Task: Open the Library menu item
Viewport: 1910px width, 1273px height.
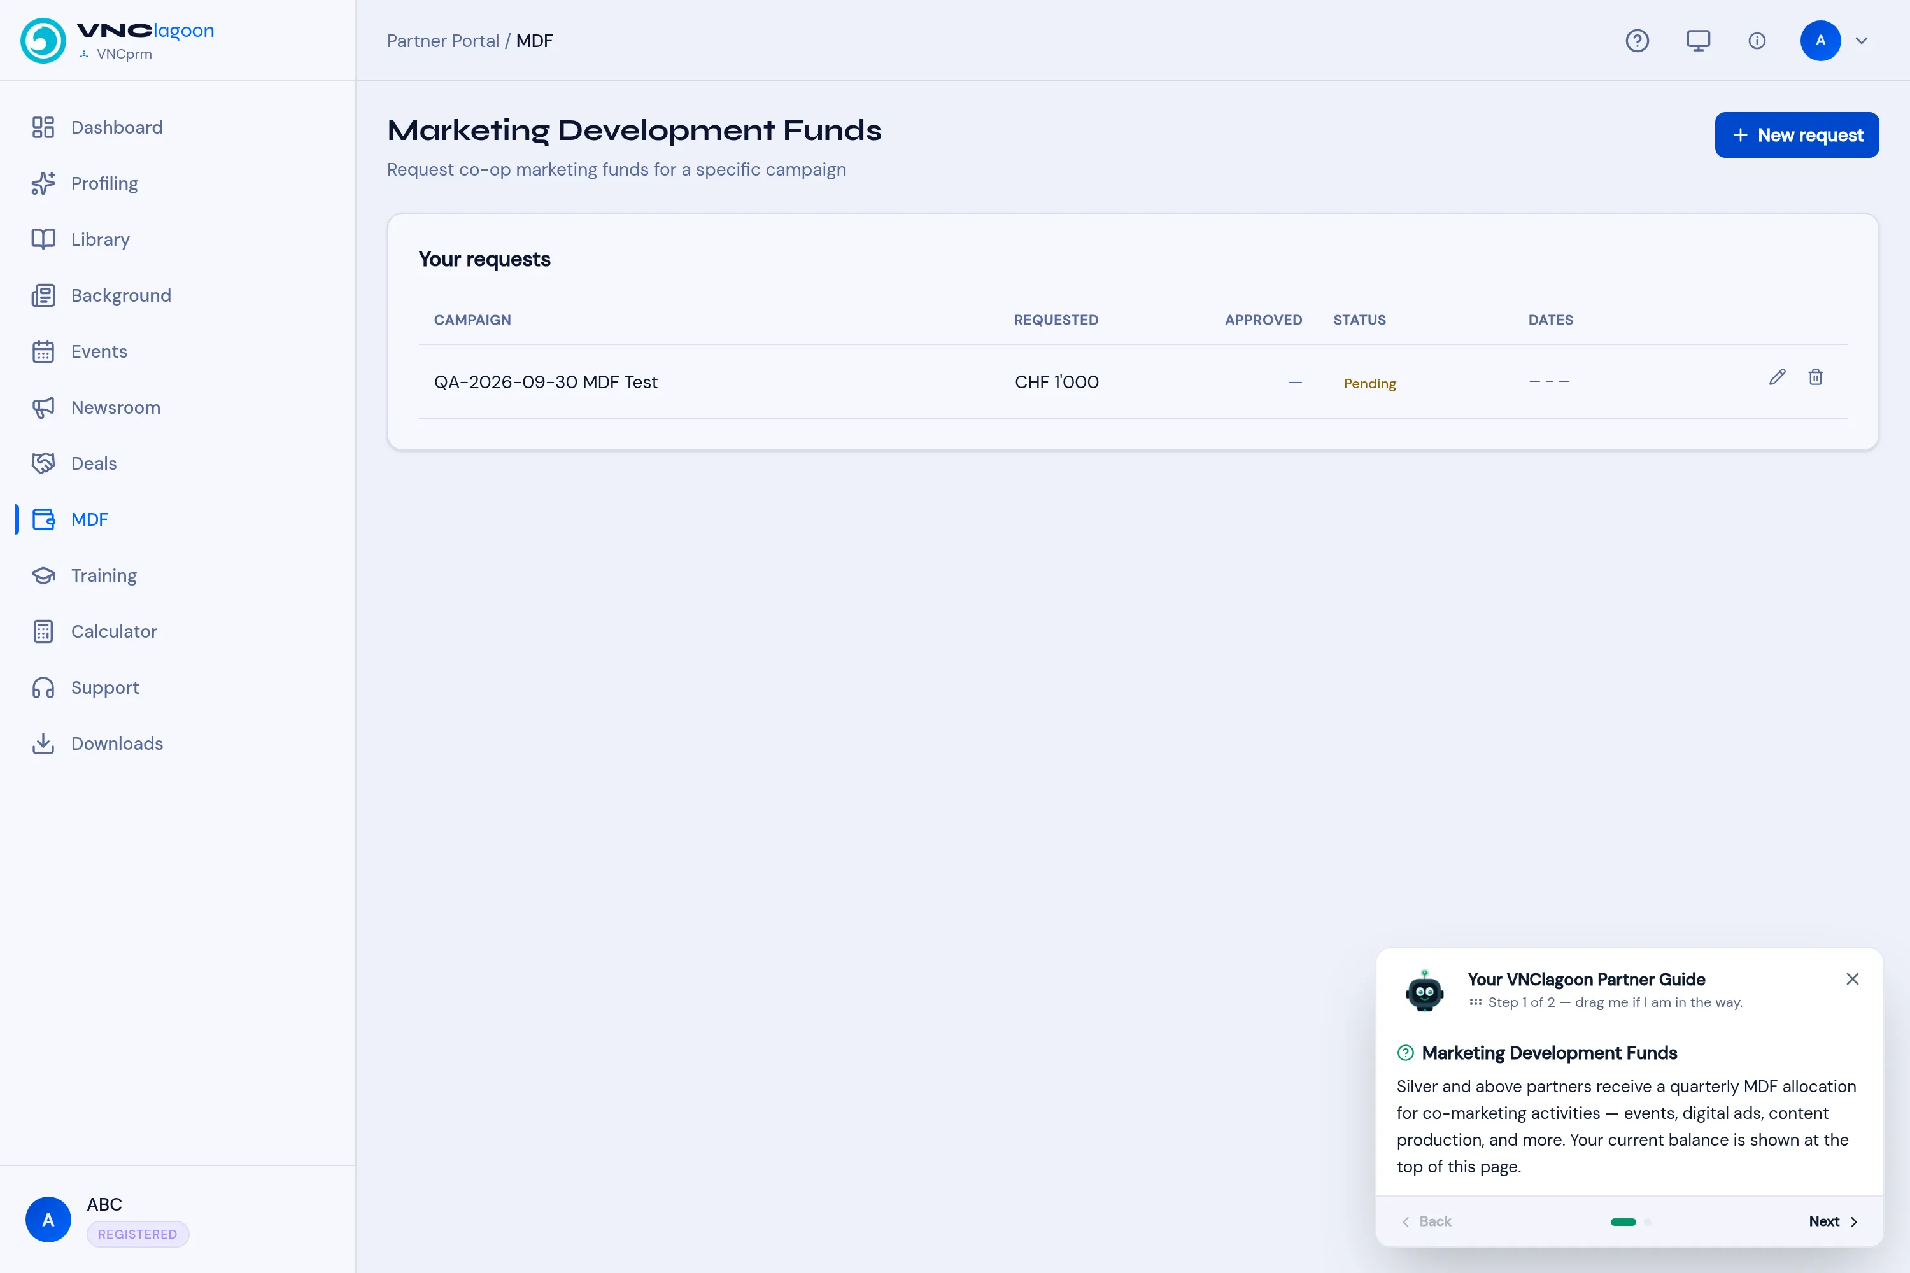Action: [x=177, y=239]
